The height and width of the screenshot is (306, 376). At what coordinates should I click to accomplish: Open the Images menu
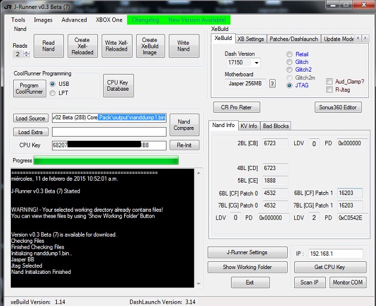pyautogui.click(x=43, y=20)
